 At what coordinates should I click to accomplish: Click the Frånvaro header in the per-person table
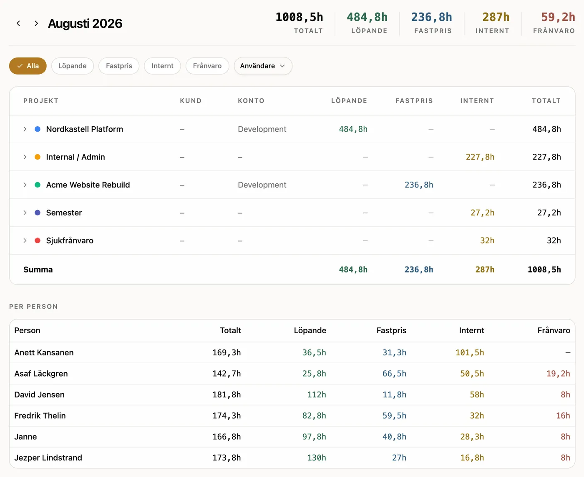tap(554, 330)
